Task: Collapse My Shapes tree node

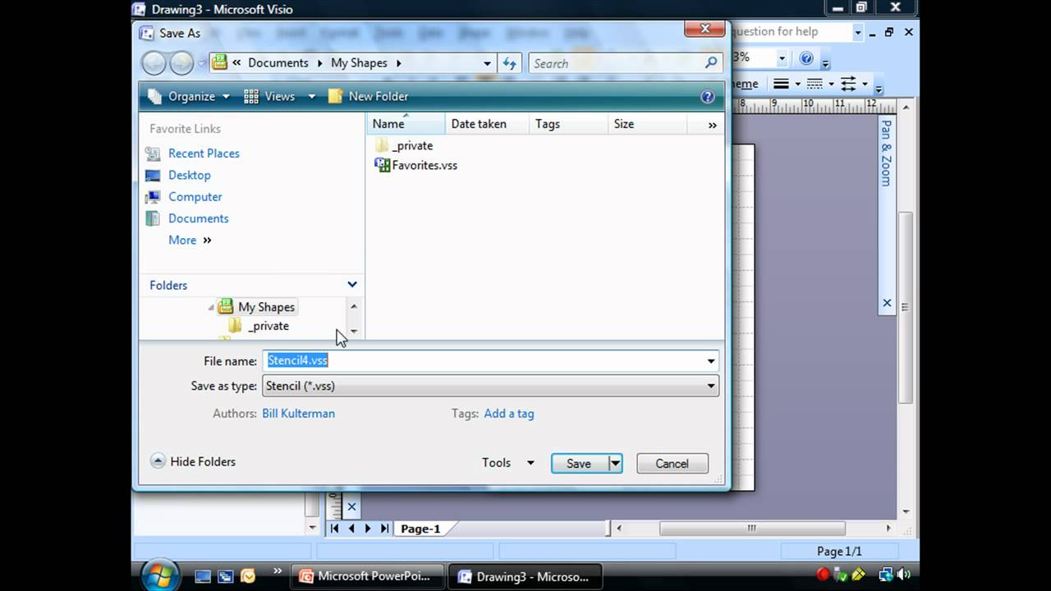Action: coord(211,308)
